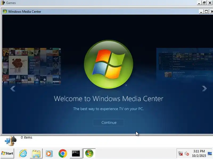
Task: Click the '0 items' status text
Action: [x=26, y=137]
